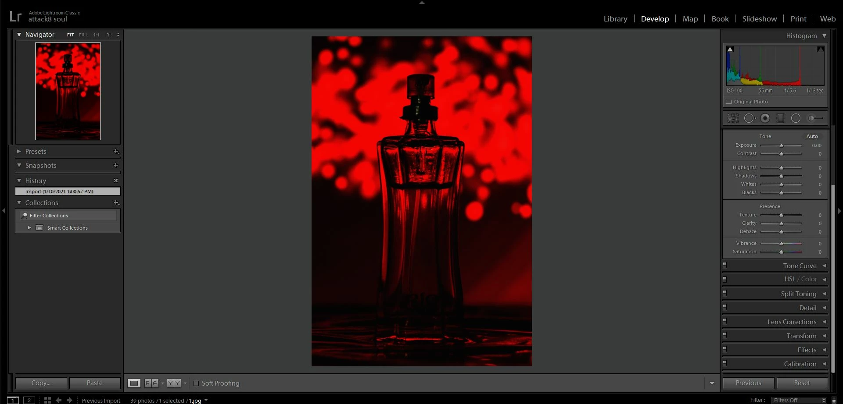
Task: Open the Filters Off dropdown
Action: click(x=800, y=400)
